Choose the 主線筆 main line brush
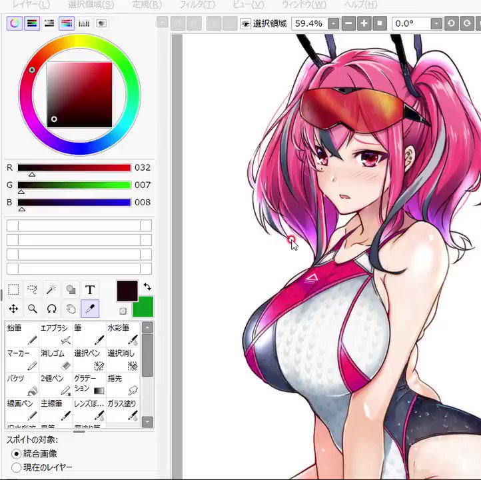The height and width of the screenshot is (480, 481). tap(55, 410)
